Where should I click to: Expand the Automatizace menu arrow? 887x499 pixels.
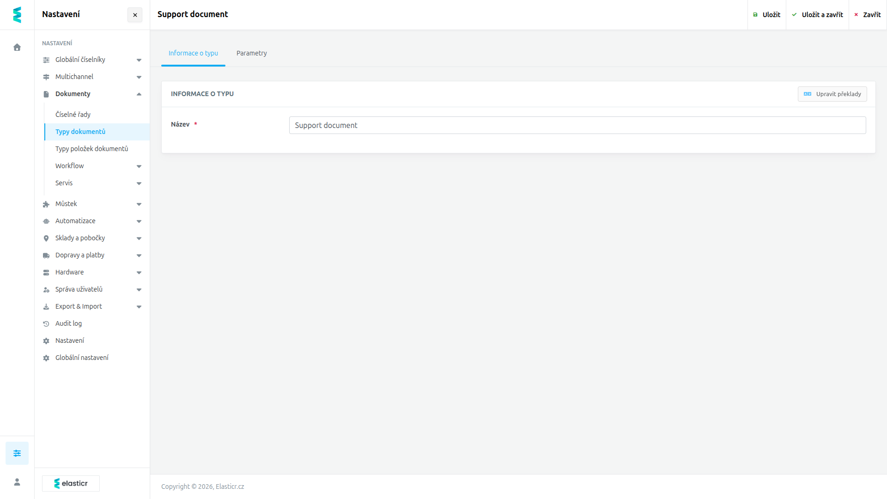click(x=139, y=221)
